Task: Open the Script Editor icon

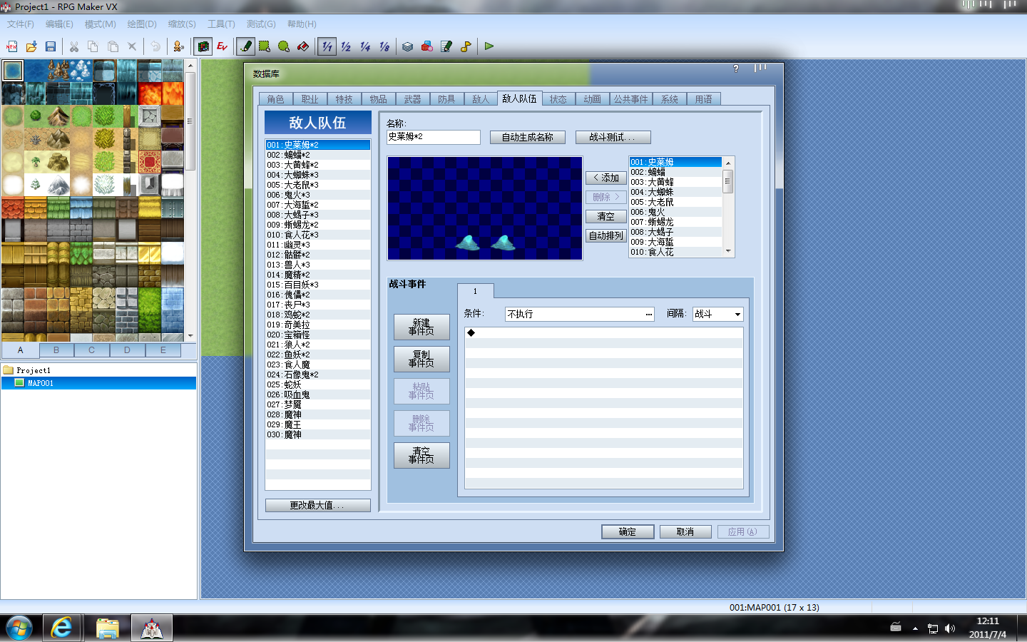Action: click(x=446, y=46)
